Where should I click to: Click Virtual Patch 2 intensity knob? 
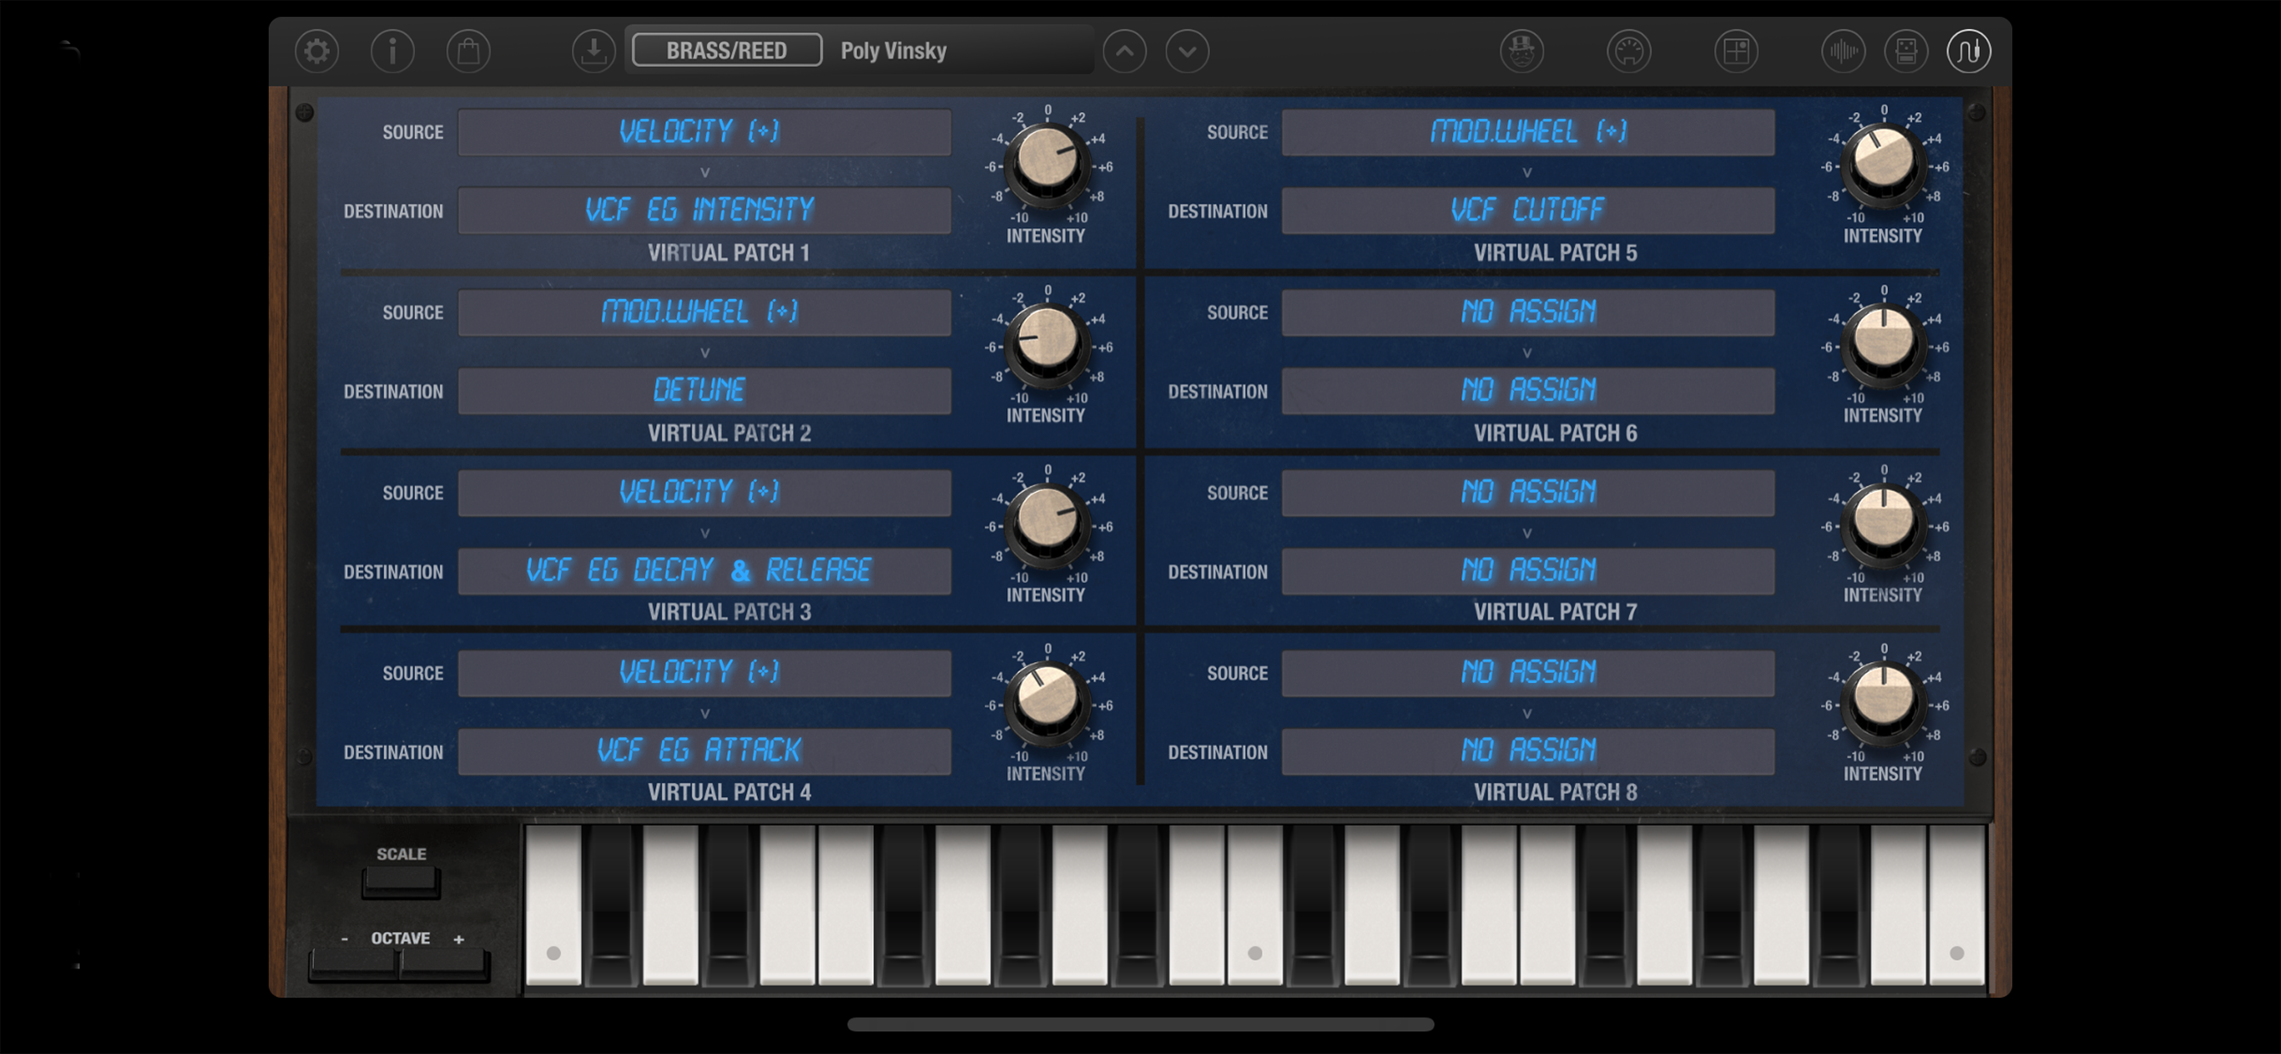pyautogui.click(x=1046, y=339)
